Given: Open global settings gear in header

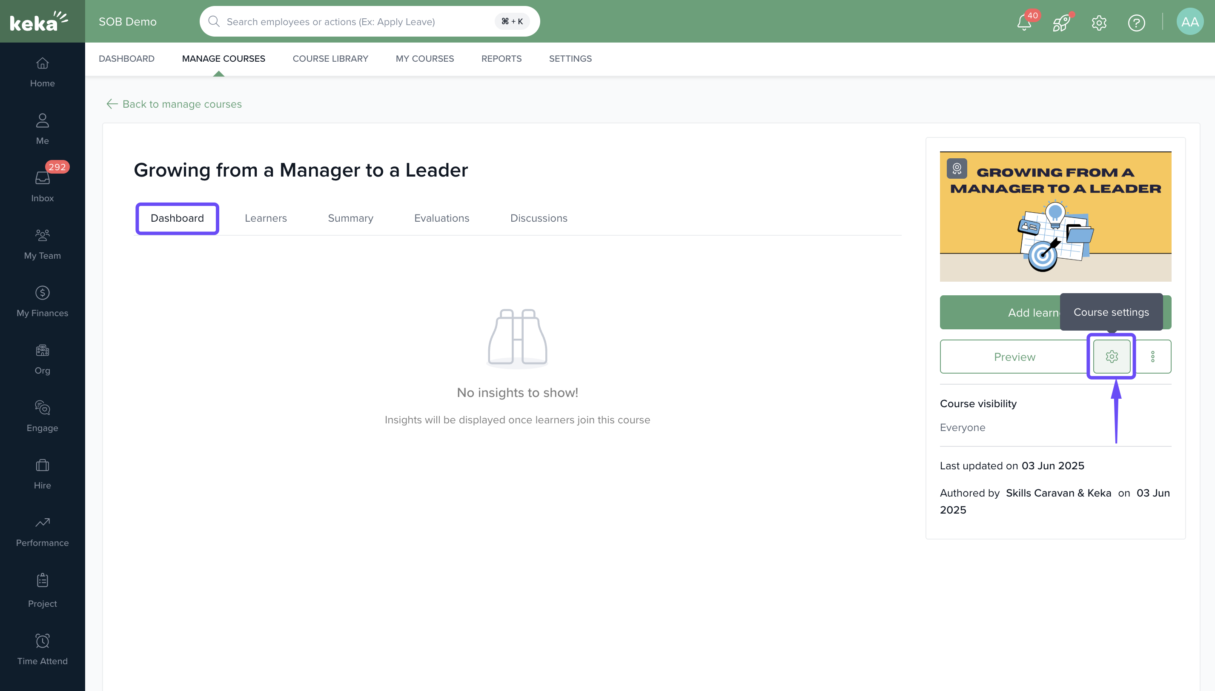Looking at the screenshot, I should tap(1099, 22).
